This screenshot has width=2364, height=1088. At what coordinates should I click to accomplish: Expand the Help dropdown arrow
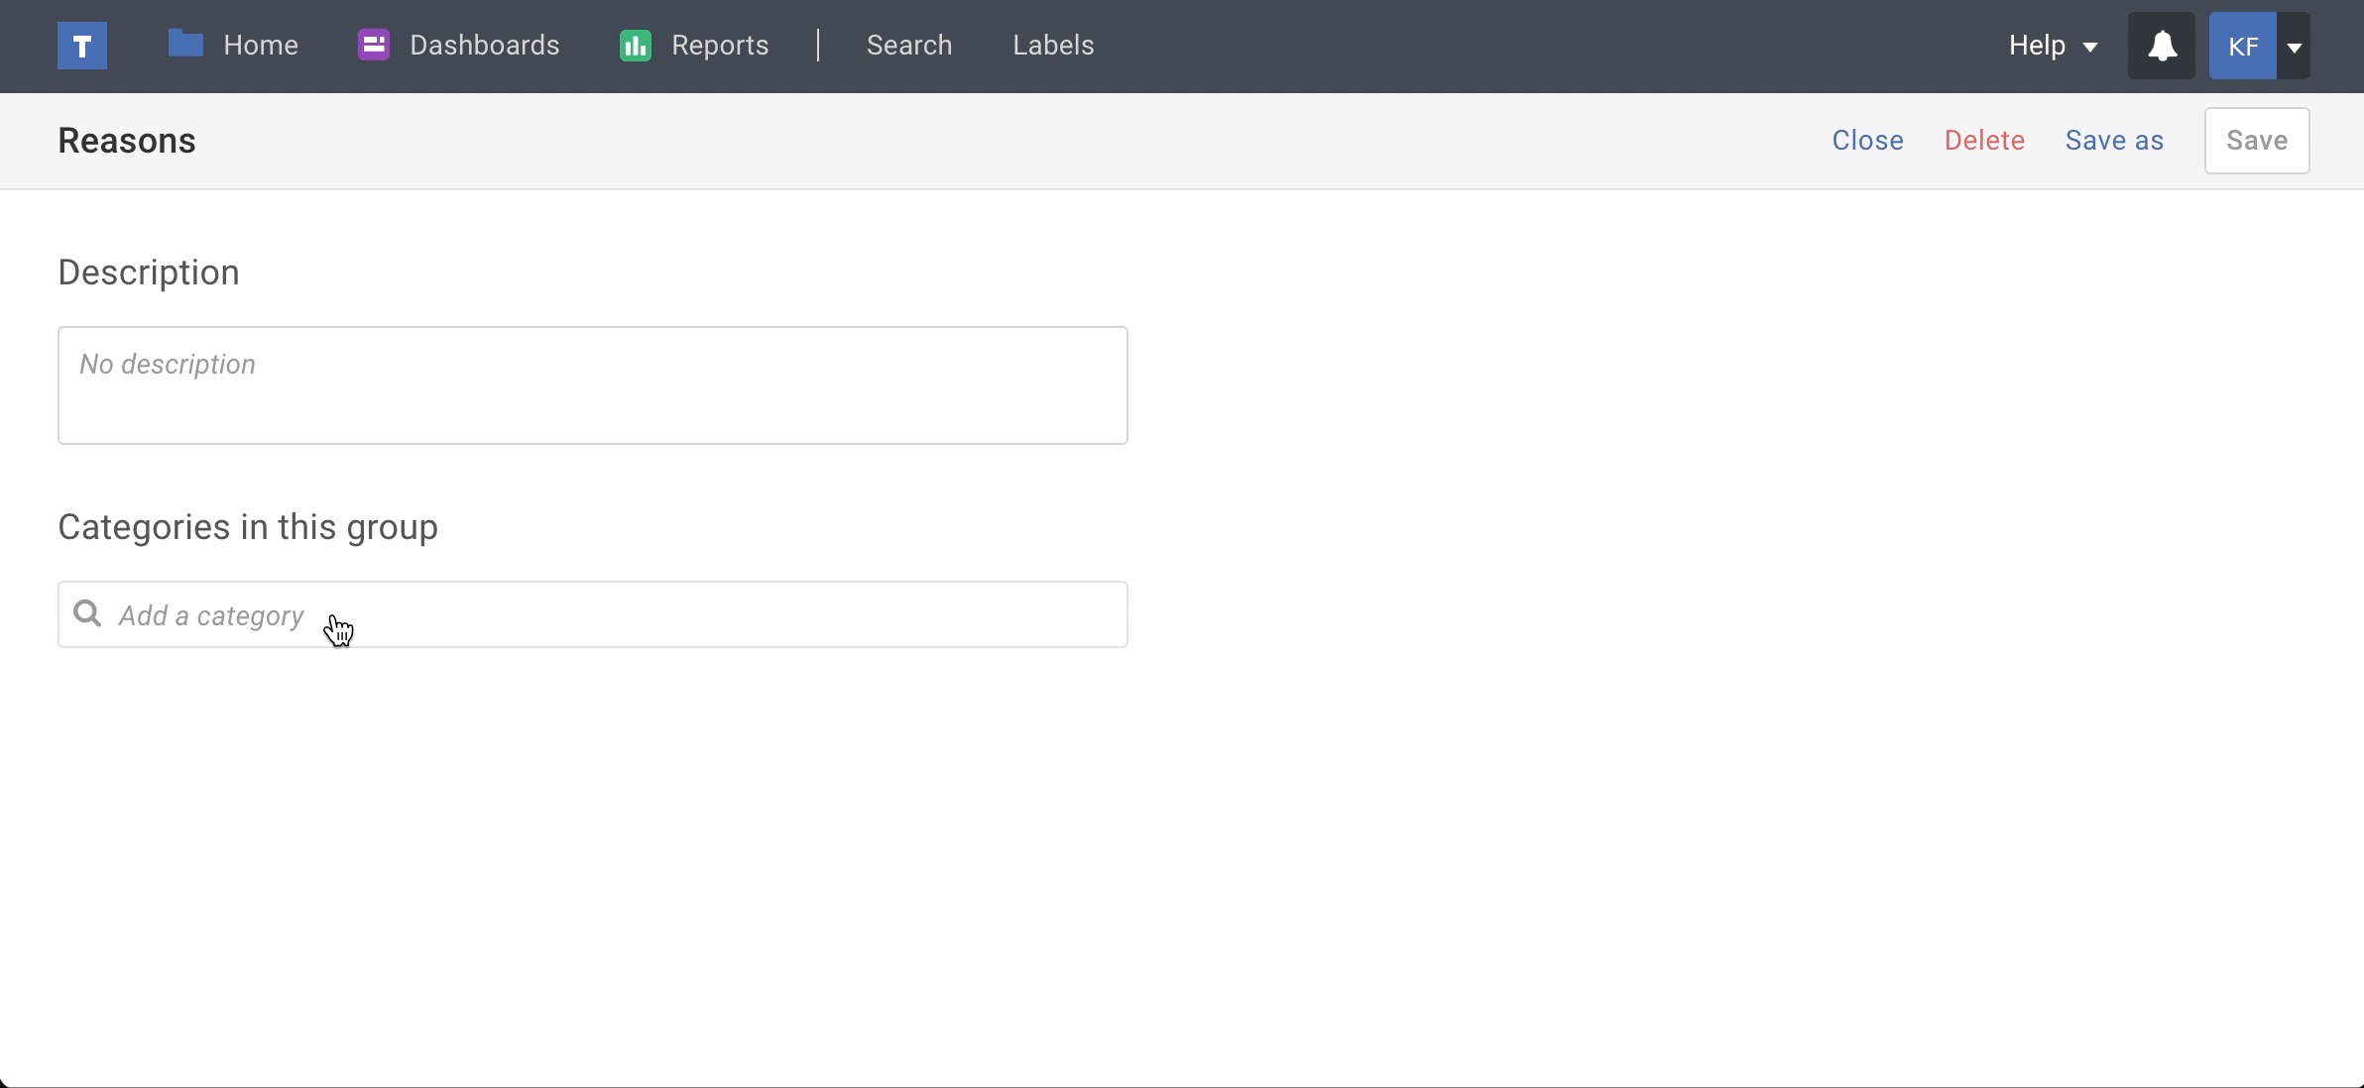pos(2090,47)
